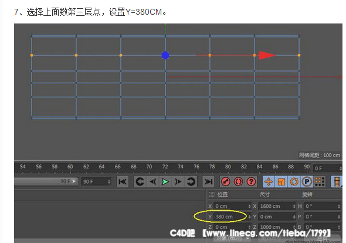
Task: Click the stepper on the 90 F end-frame field
Action: pyautogui.click(x=109, y=181)
